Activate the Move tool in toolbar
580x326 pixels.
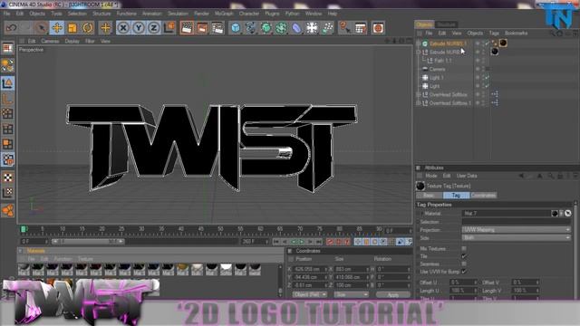coord(57,28)
